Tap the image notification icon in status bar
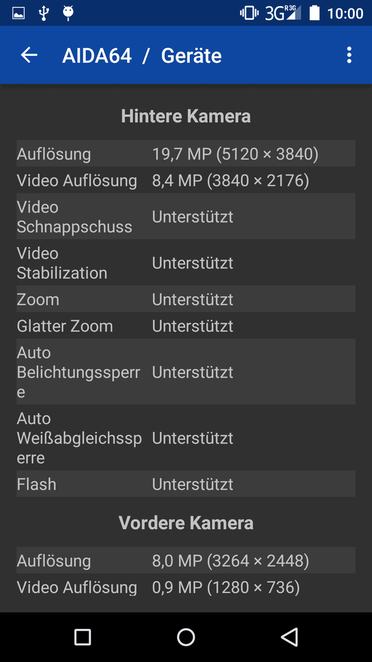 (x=18, y=13)
